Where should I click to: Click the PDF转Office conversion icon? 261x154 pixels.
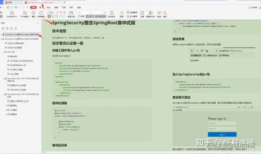coord(12,13)
